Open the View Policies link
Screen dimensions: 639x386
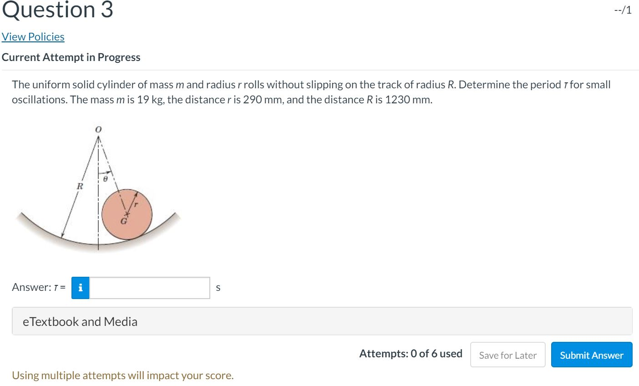tap(33, 36)
